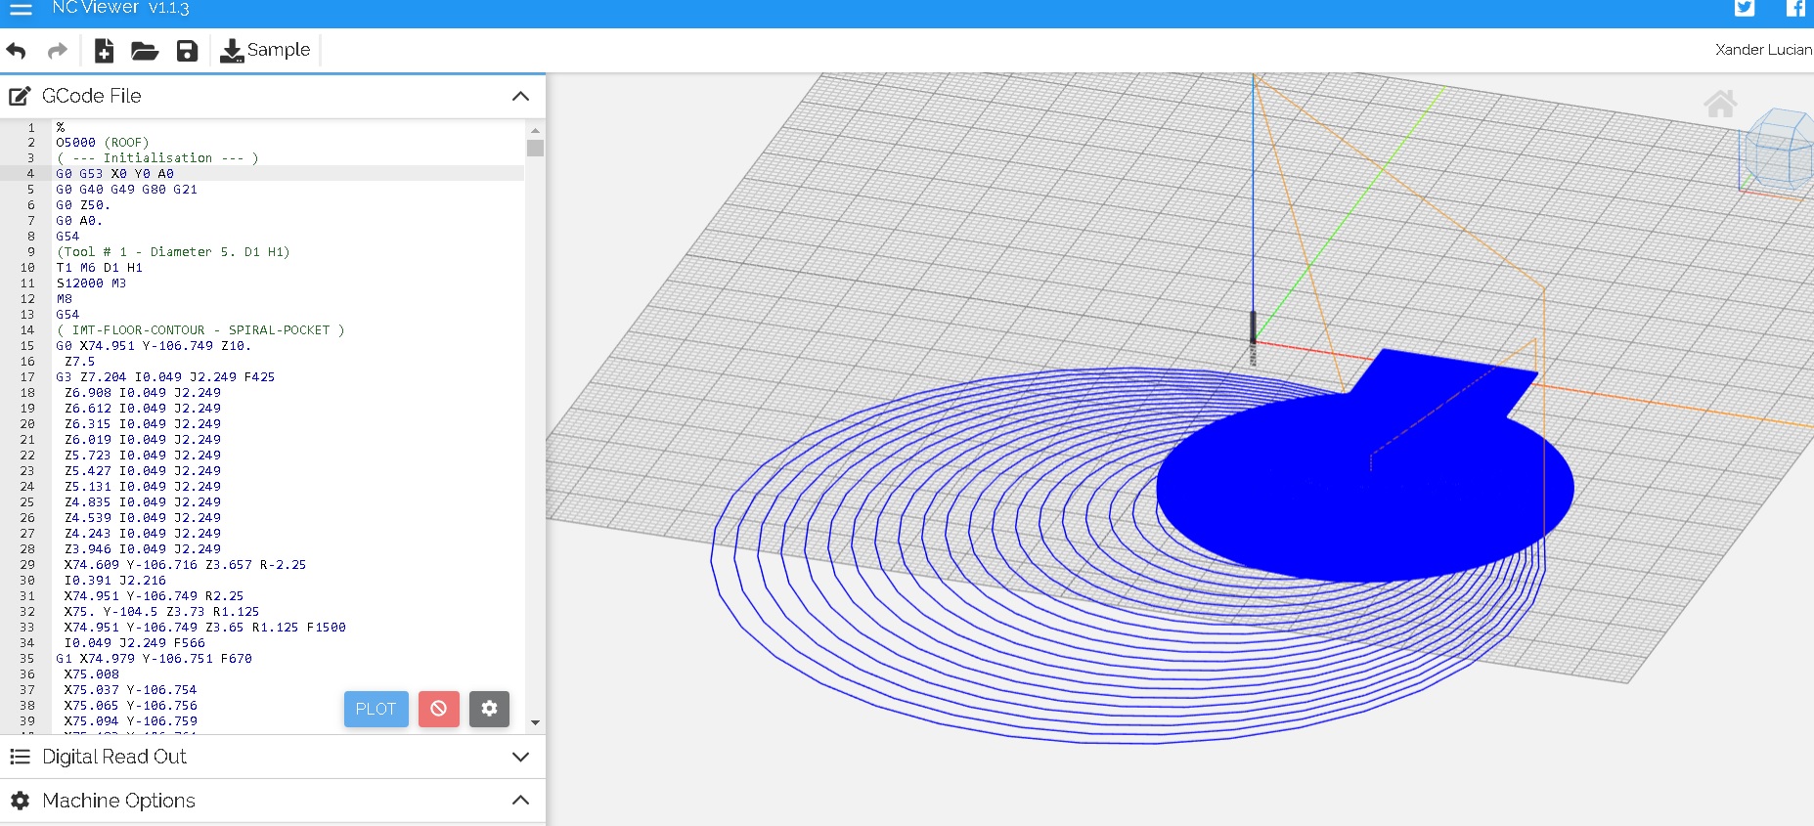
Task: Click the code editor scrollbar thumb
Action: coord(535,149)
